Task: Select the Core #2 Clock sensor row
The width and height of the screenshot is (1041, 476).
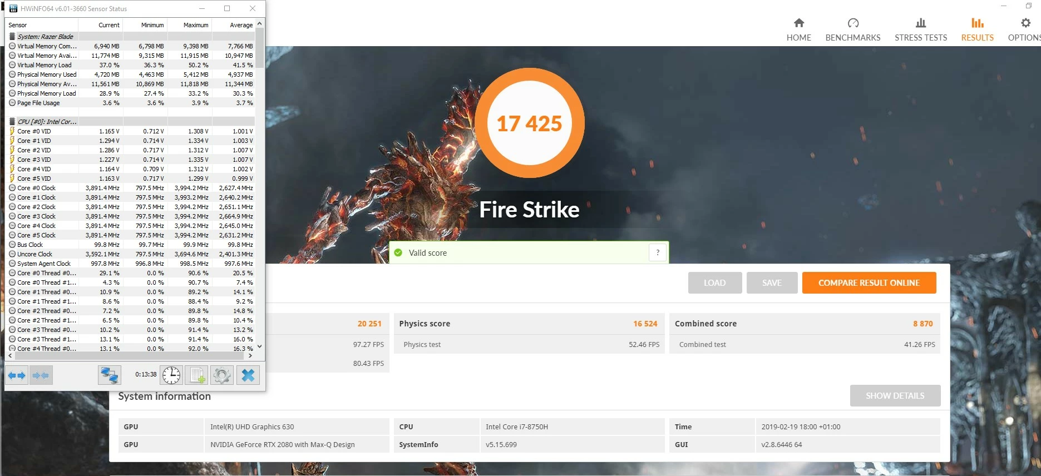Action: (x=131, y=207)
